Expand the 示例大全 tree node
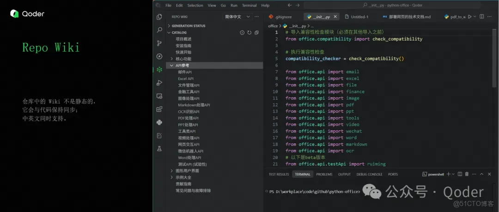Screen dimensions: 499x212 pyautogui.click(x=172, y=177)
